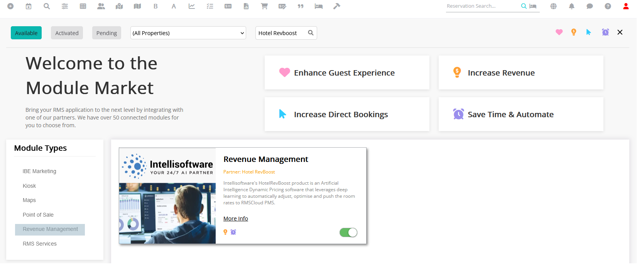Viewport: 637px width, 266px height.
Task: Open the checklist tasks icon
Action: pyautogui.click(x=210, y=6)
